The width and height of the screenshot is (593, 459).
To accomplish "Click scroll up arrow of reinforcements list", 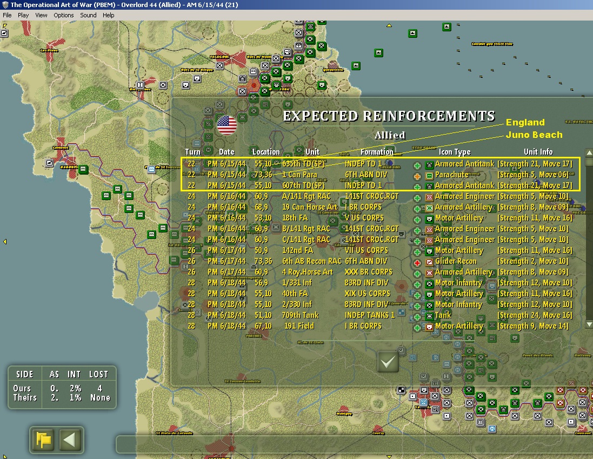I will [x=589, y=153].
